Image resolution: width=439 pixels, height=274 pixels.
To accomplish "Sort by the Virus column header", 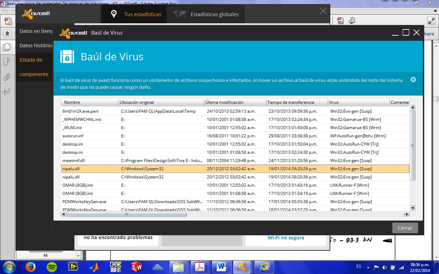I will point(359,102).
